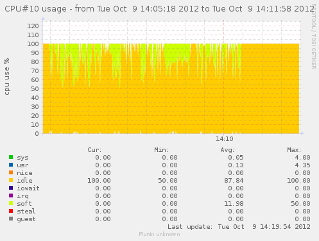
Task: Click the idle Avg value 87.84
Action: (x=234, y=181)
